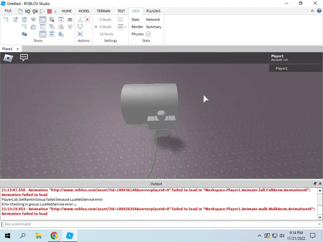Toggle the in-game chat bubble icon
This screenshot has width=323, height=242.
pyautogui.click(x=24, y=57)
